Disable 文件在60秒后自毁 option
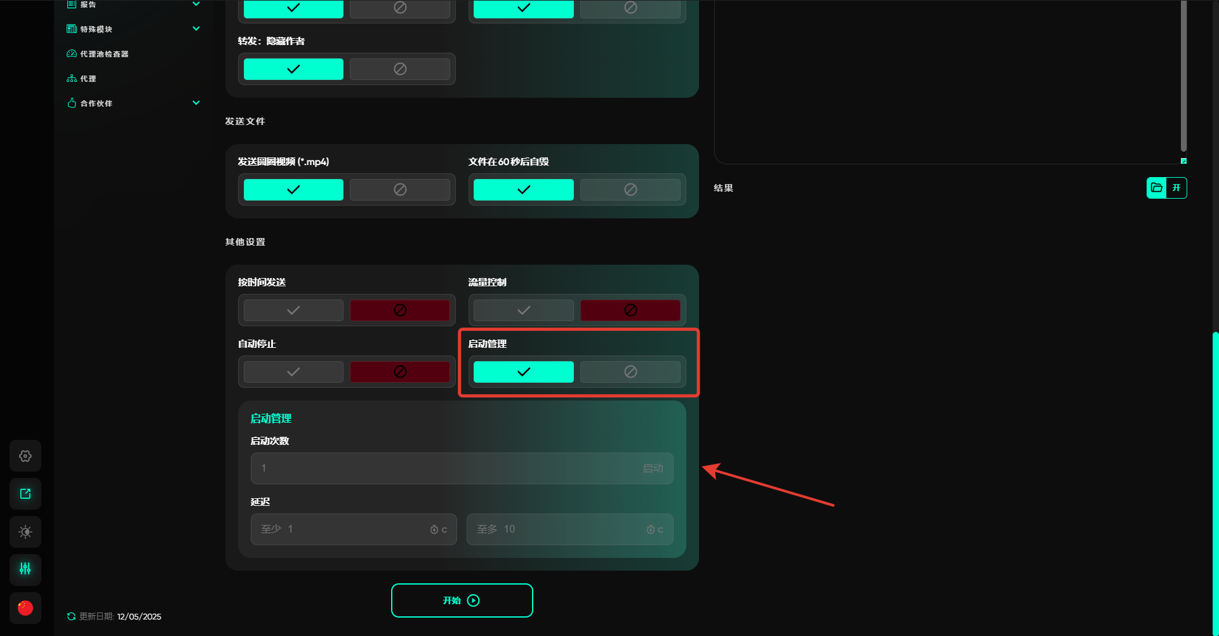1219x636 pixels. click(x=630, y=190)
